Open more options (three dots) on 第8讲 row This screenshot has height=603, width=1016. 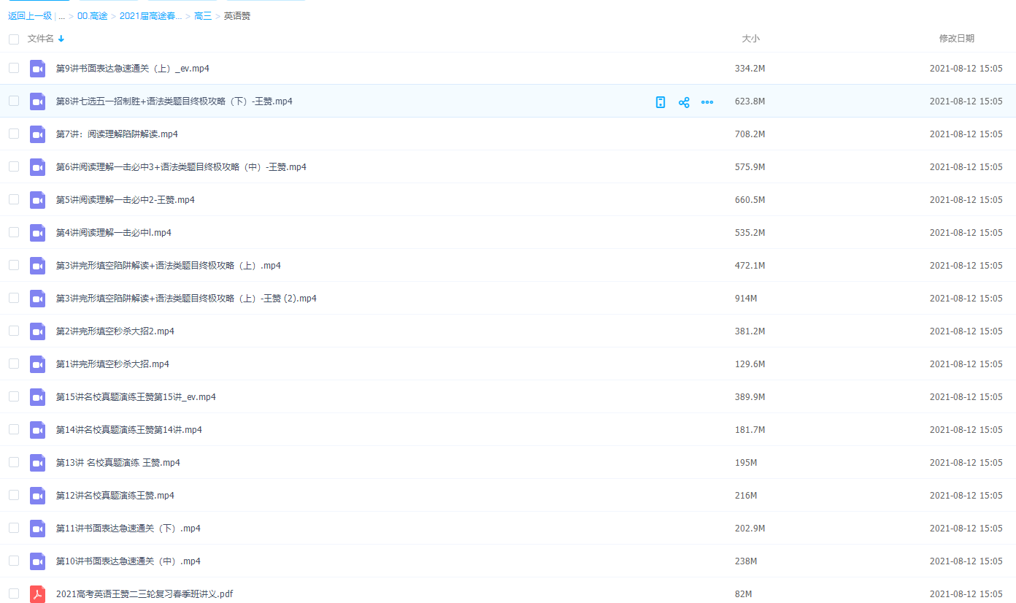coord(707,102)
